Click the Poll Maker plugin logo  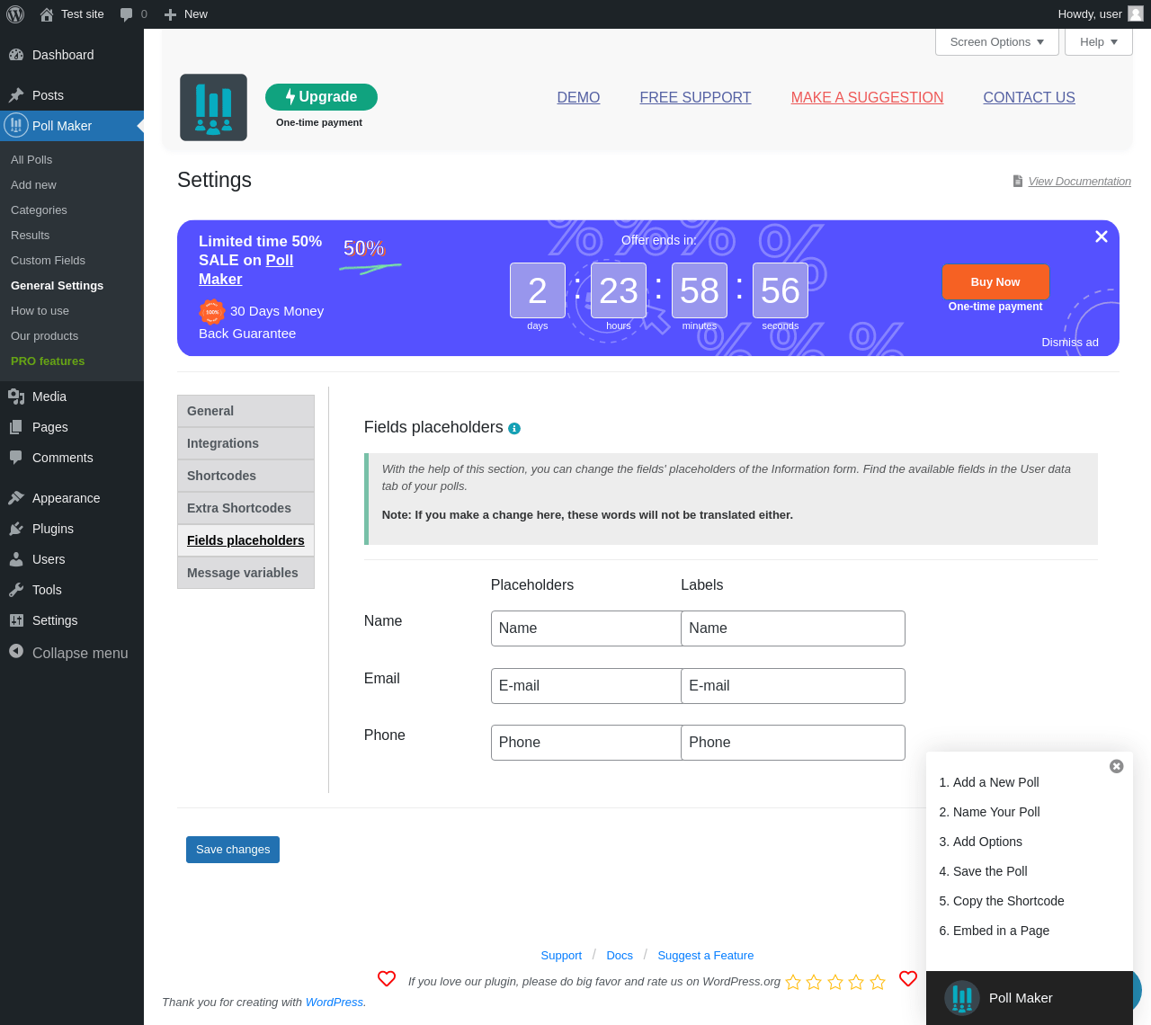pyautogui.click(x=213, y=108)
